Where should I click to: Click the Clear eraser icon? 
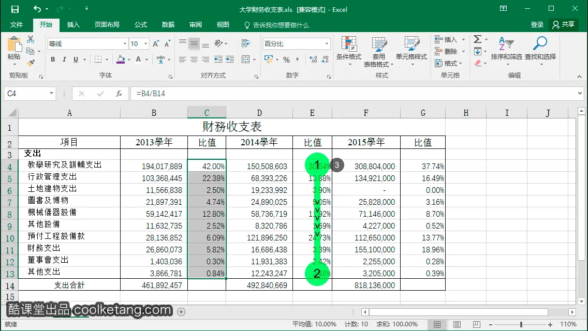(478, 63)
